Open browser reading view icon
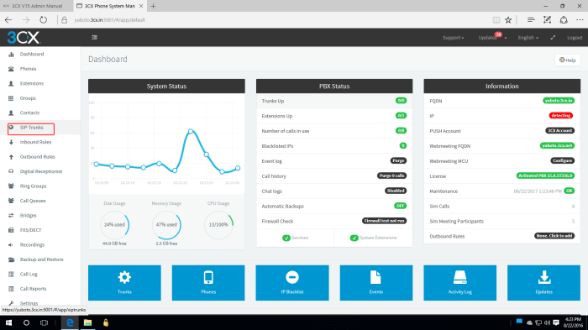This screenshot has height=330, width=588. pyautogui.click(x=496, y=20)
